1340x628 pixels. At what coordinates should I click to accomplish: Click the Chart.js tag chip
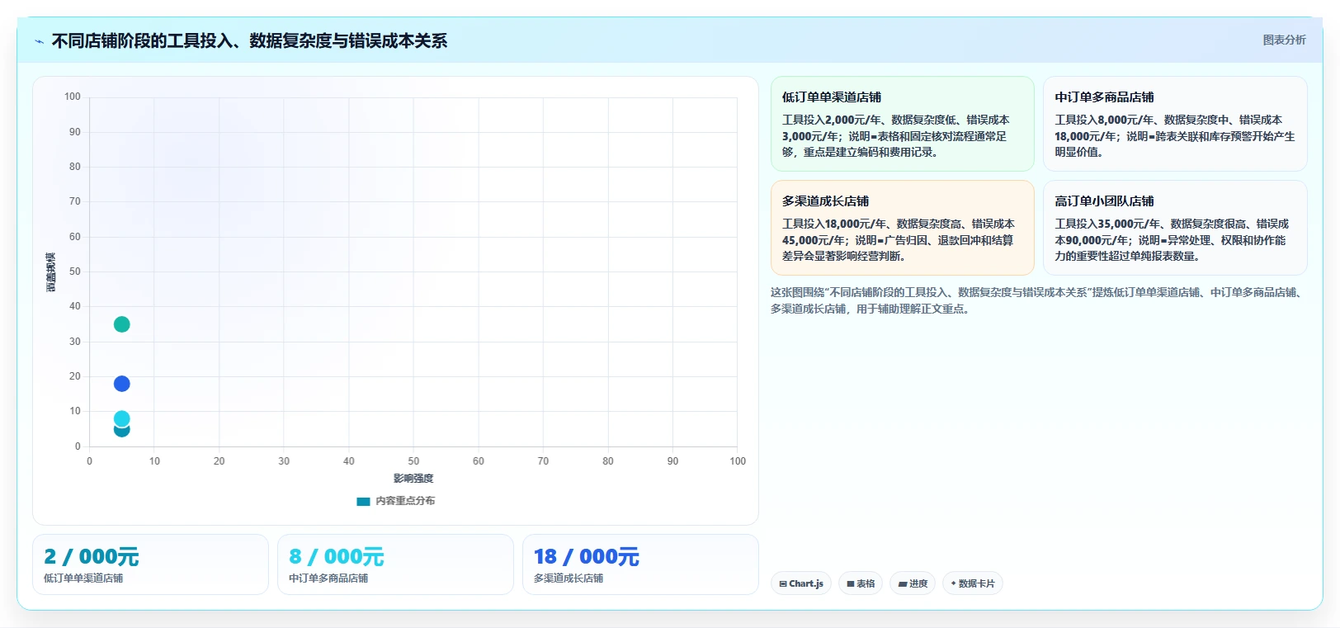click(x=801, y=583)
